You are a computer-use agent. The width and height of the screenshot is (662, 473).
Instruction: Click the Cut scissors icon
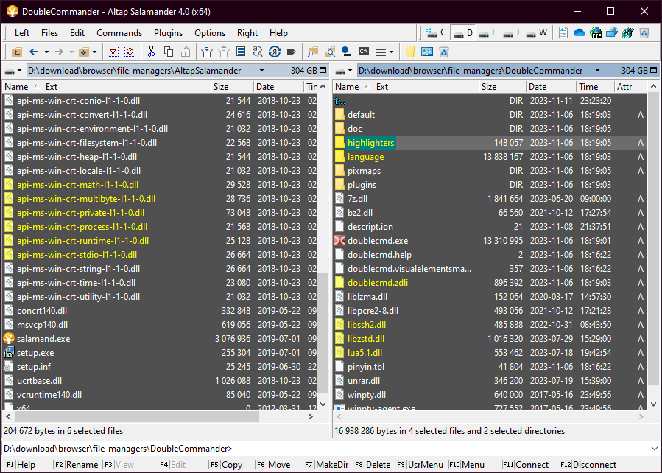pyautogui.click(x=151, y=52)
